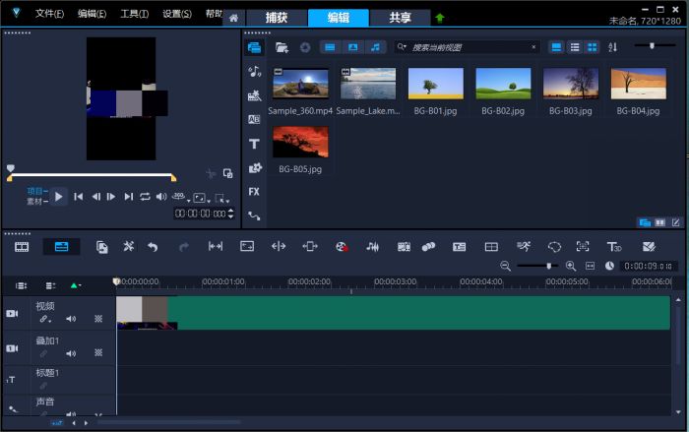Open the Instant Project tools icon

[x=128, y=247]
